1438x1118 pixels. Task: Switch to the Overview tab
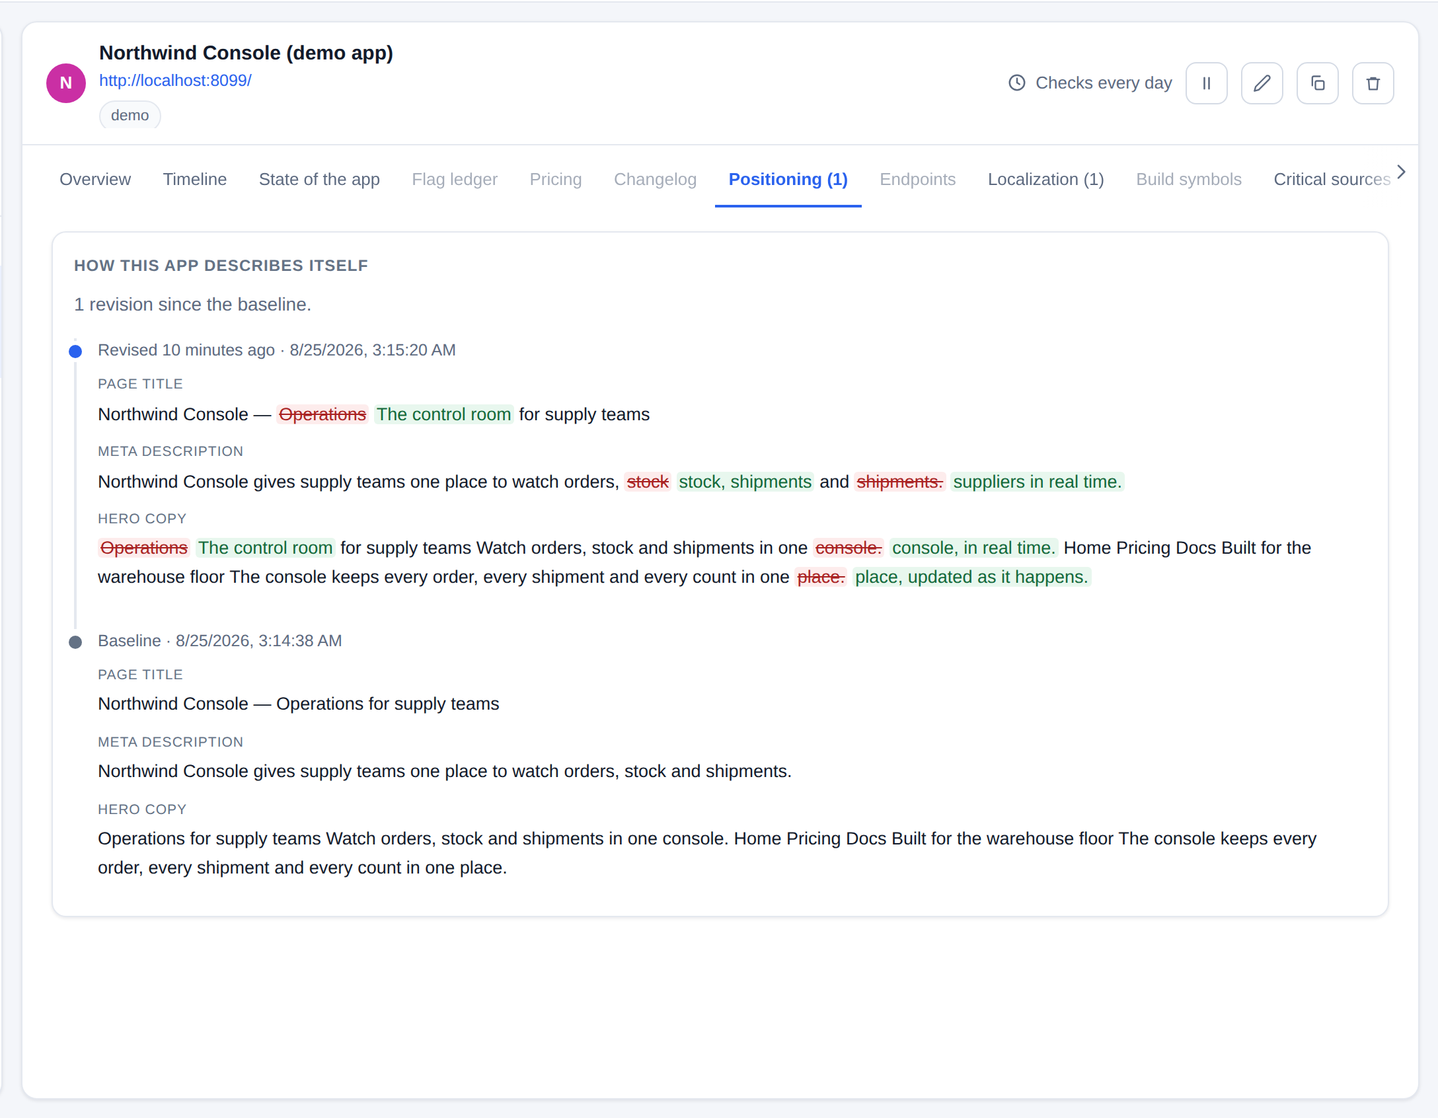point(95,179)
